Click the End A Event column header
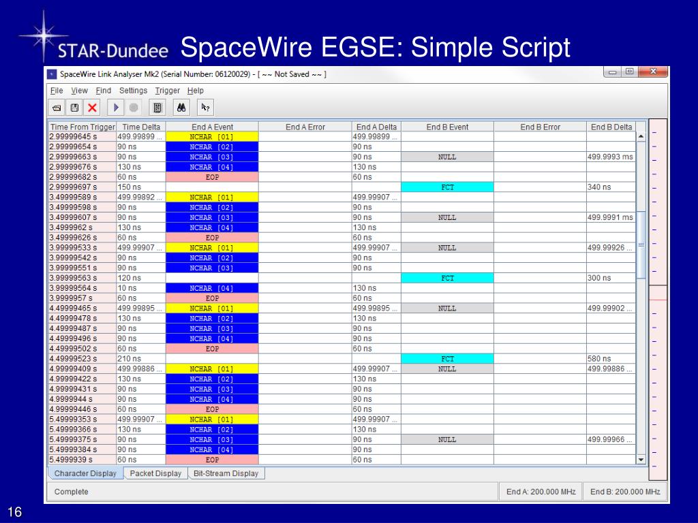 click(213, 127)
